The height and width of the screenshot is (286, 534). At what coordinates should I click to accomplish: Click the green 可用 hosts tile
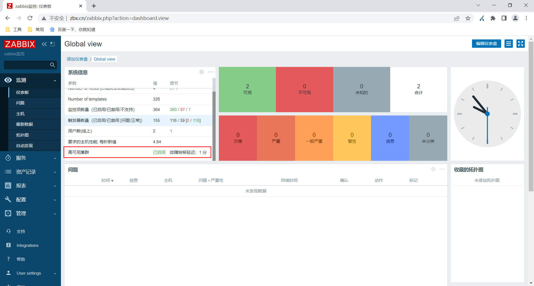247,89
